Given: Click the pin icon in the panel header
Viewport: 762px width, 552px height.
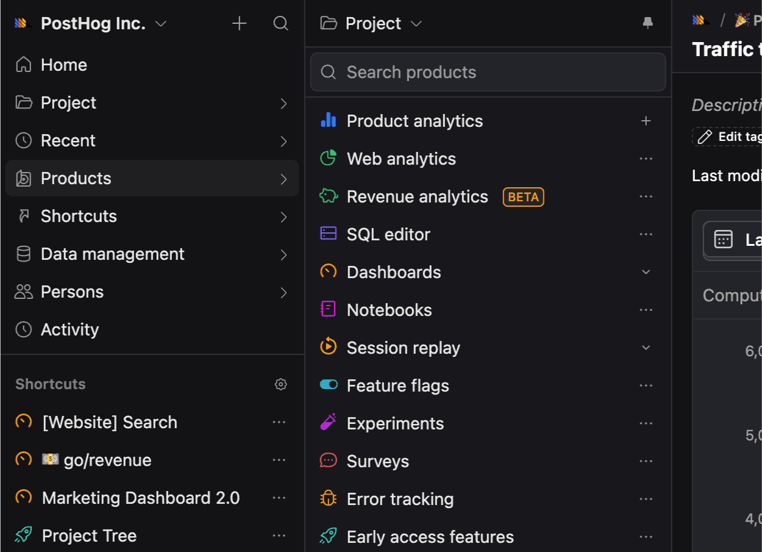Looking at the screenshot, I should point(648,23).
